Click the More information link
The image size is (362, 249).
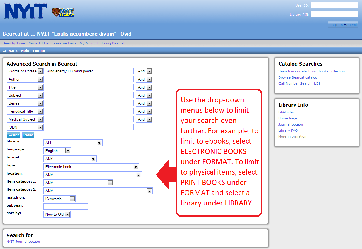[292, 136]
